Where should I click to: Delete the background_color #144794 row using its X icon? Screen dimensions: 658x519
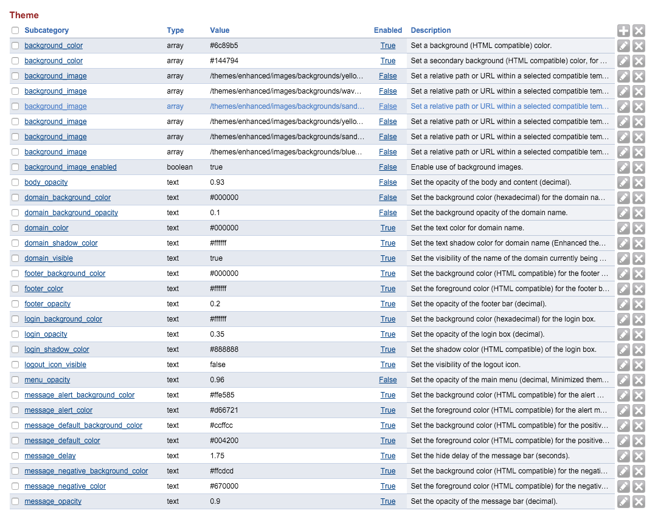[639, 61]
